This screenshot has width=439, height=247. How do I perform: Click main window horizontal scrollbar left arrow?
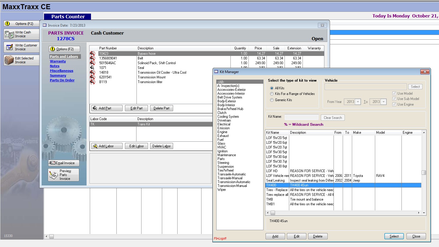click(x=46, y=237)
